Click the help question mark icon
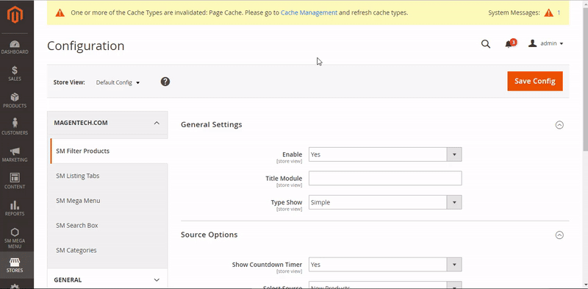 (x=165, y=82)
